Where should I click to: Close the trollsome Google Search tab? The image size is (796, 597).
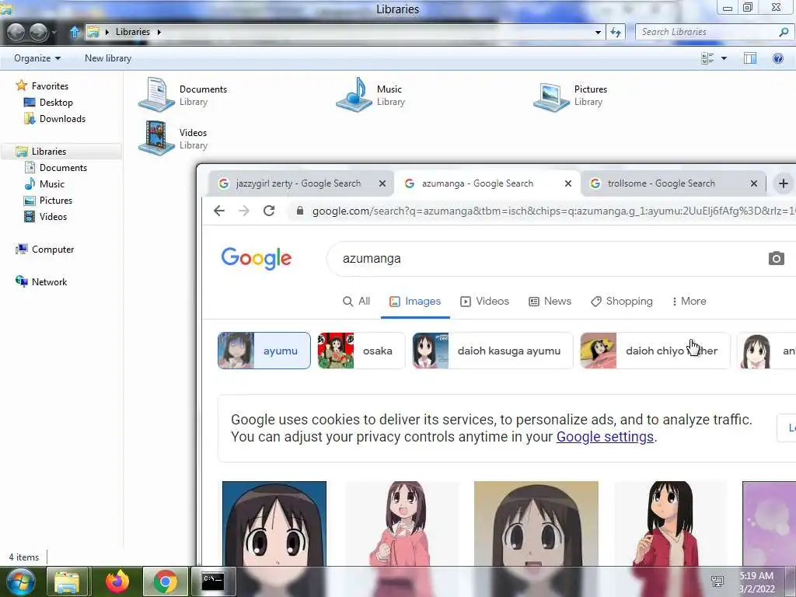pyautogui.click(x=754, y=183)
